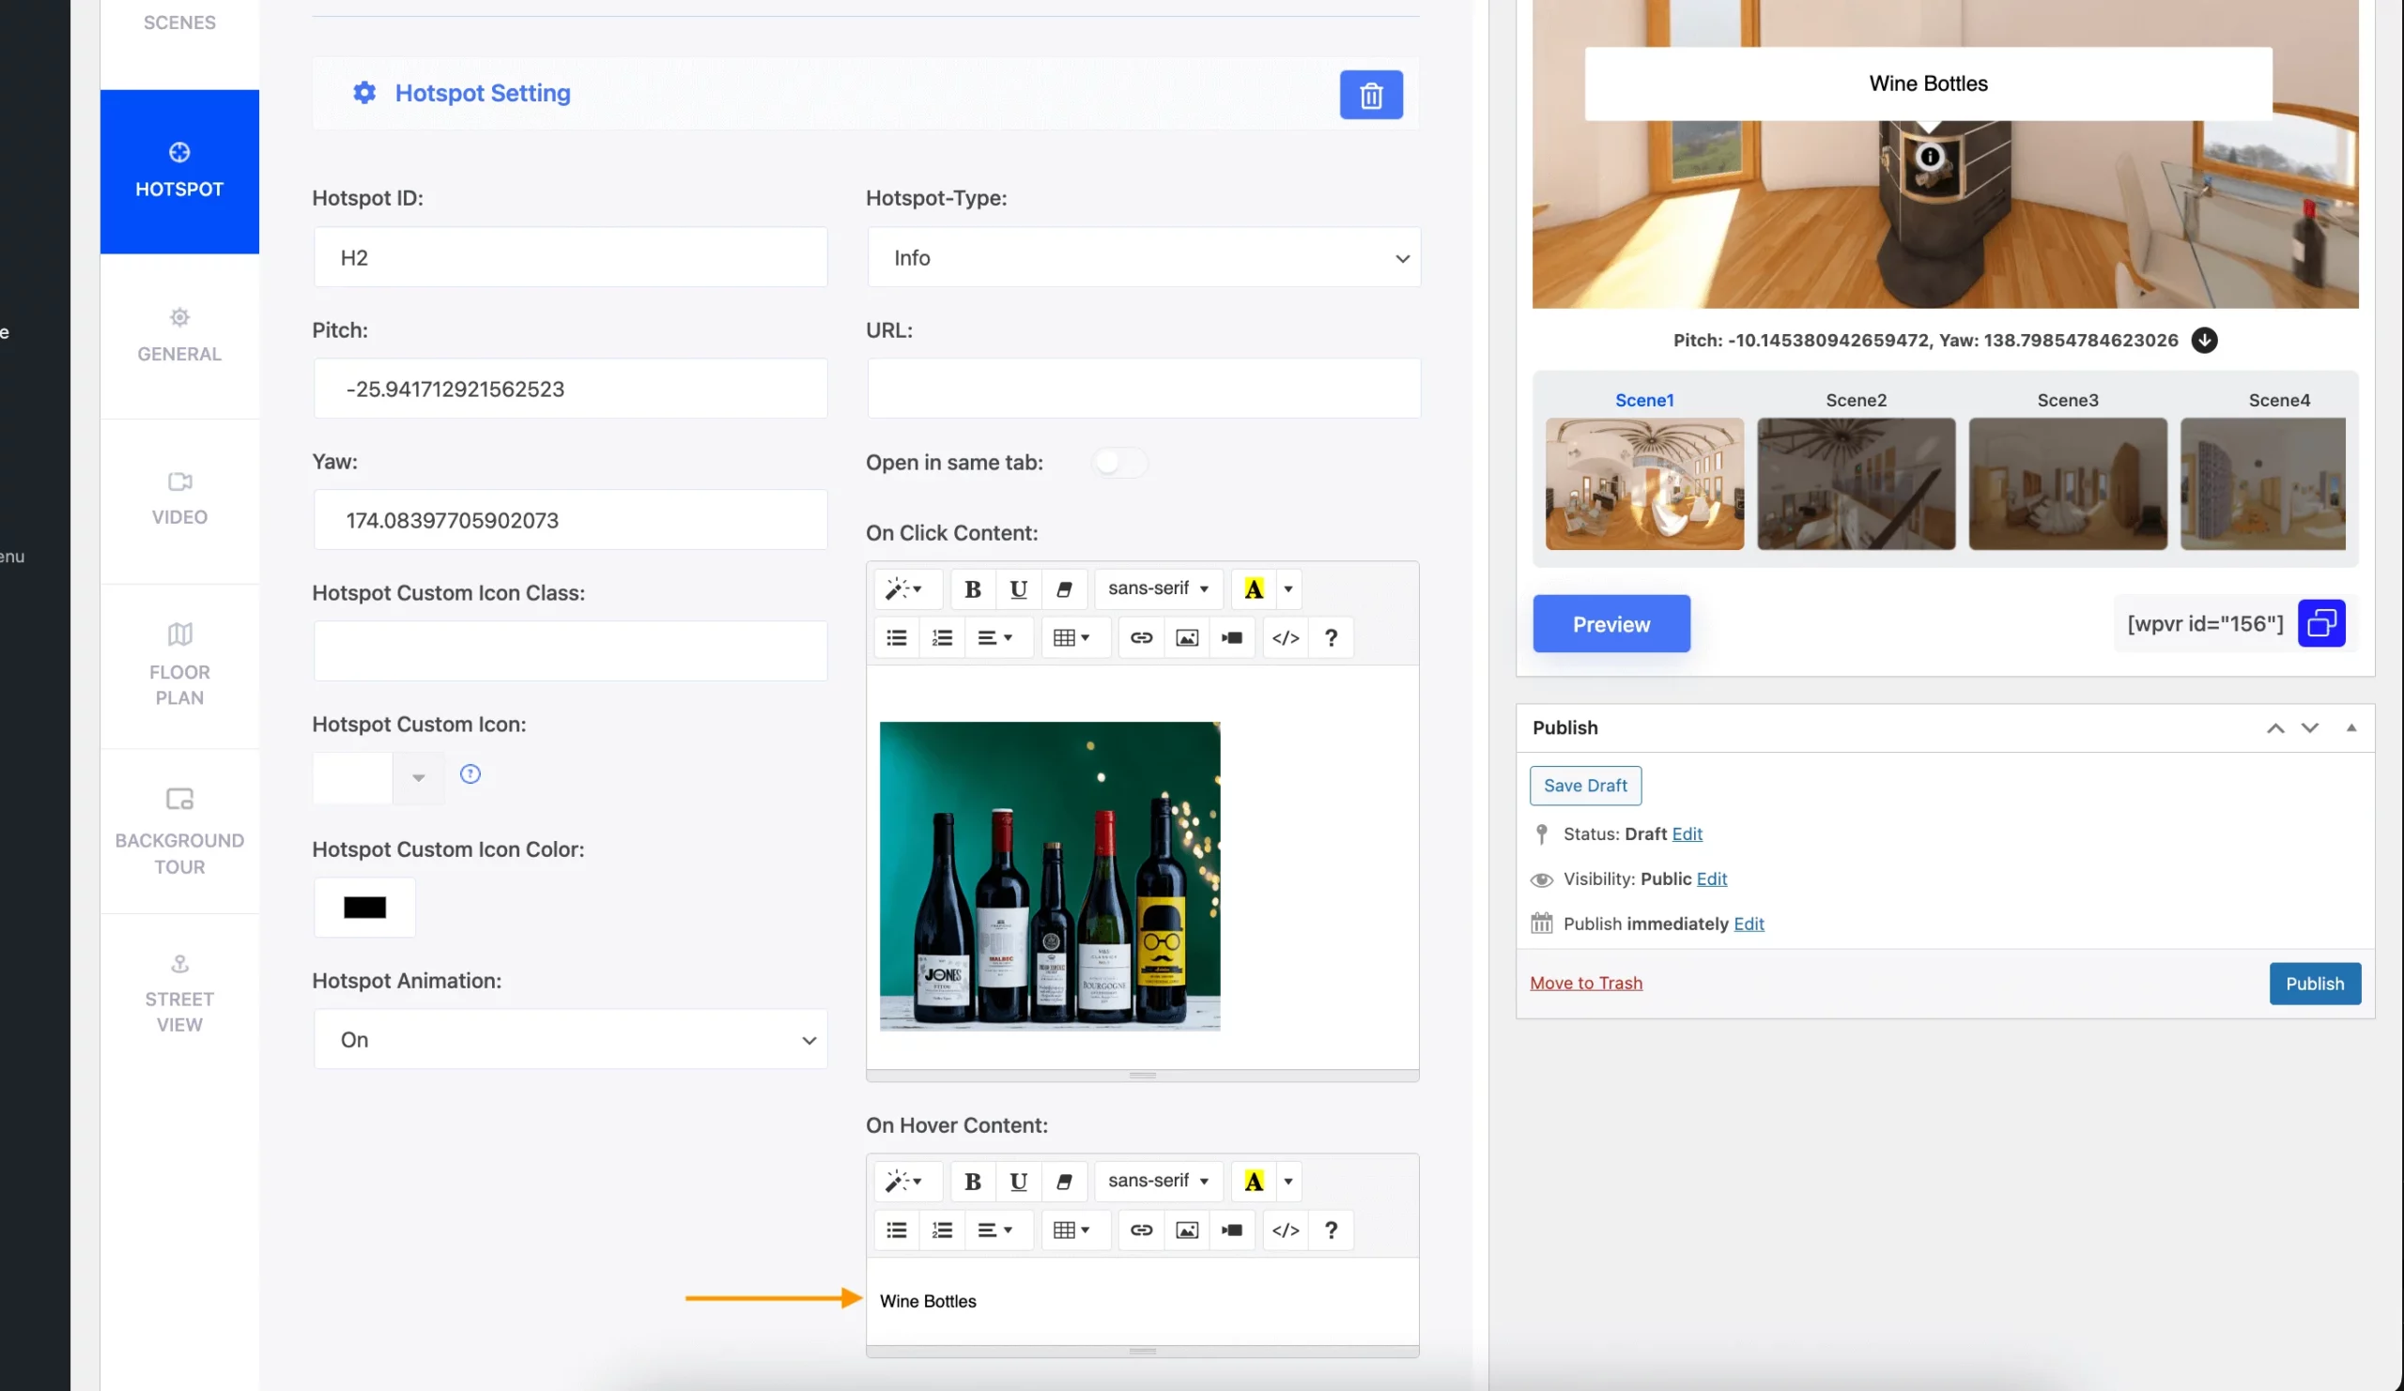2404x1391 pixels.
Task: Expand the Hotspot Animation dropdown
Action: tap(573, 1038)
